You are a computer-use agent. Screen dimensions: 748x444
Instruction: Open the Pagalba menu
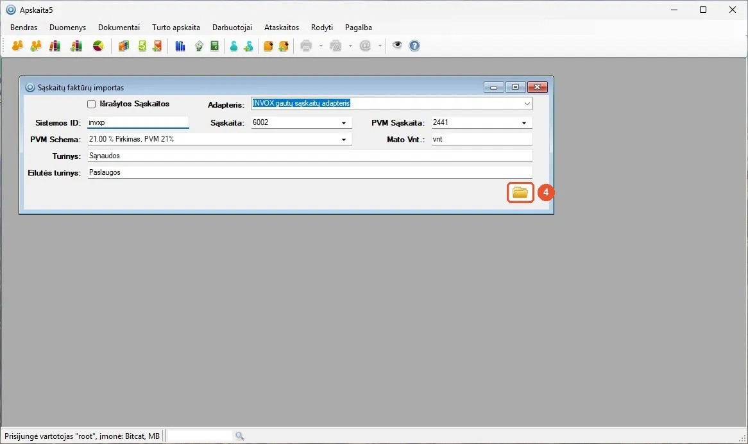[358, 28]
